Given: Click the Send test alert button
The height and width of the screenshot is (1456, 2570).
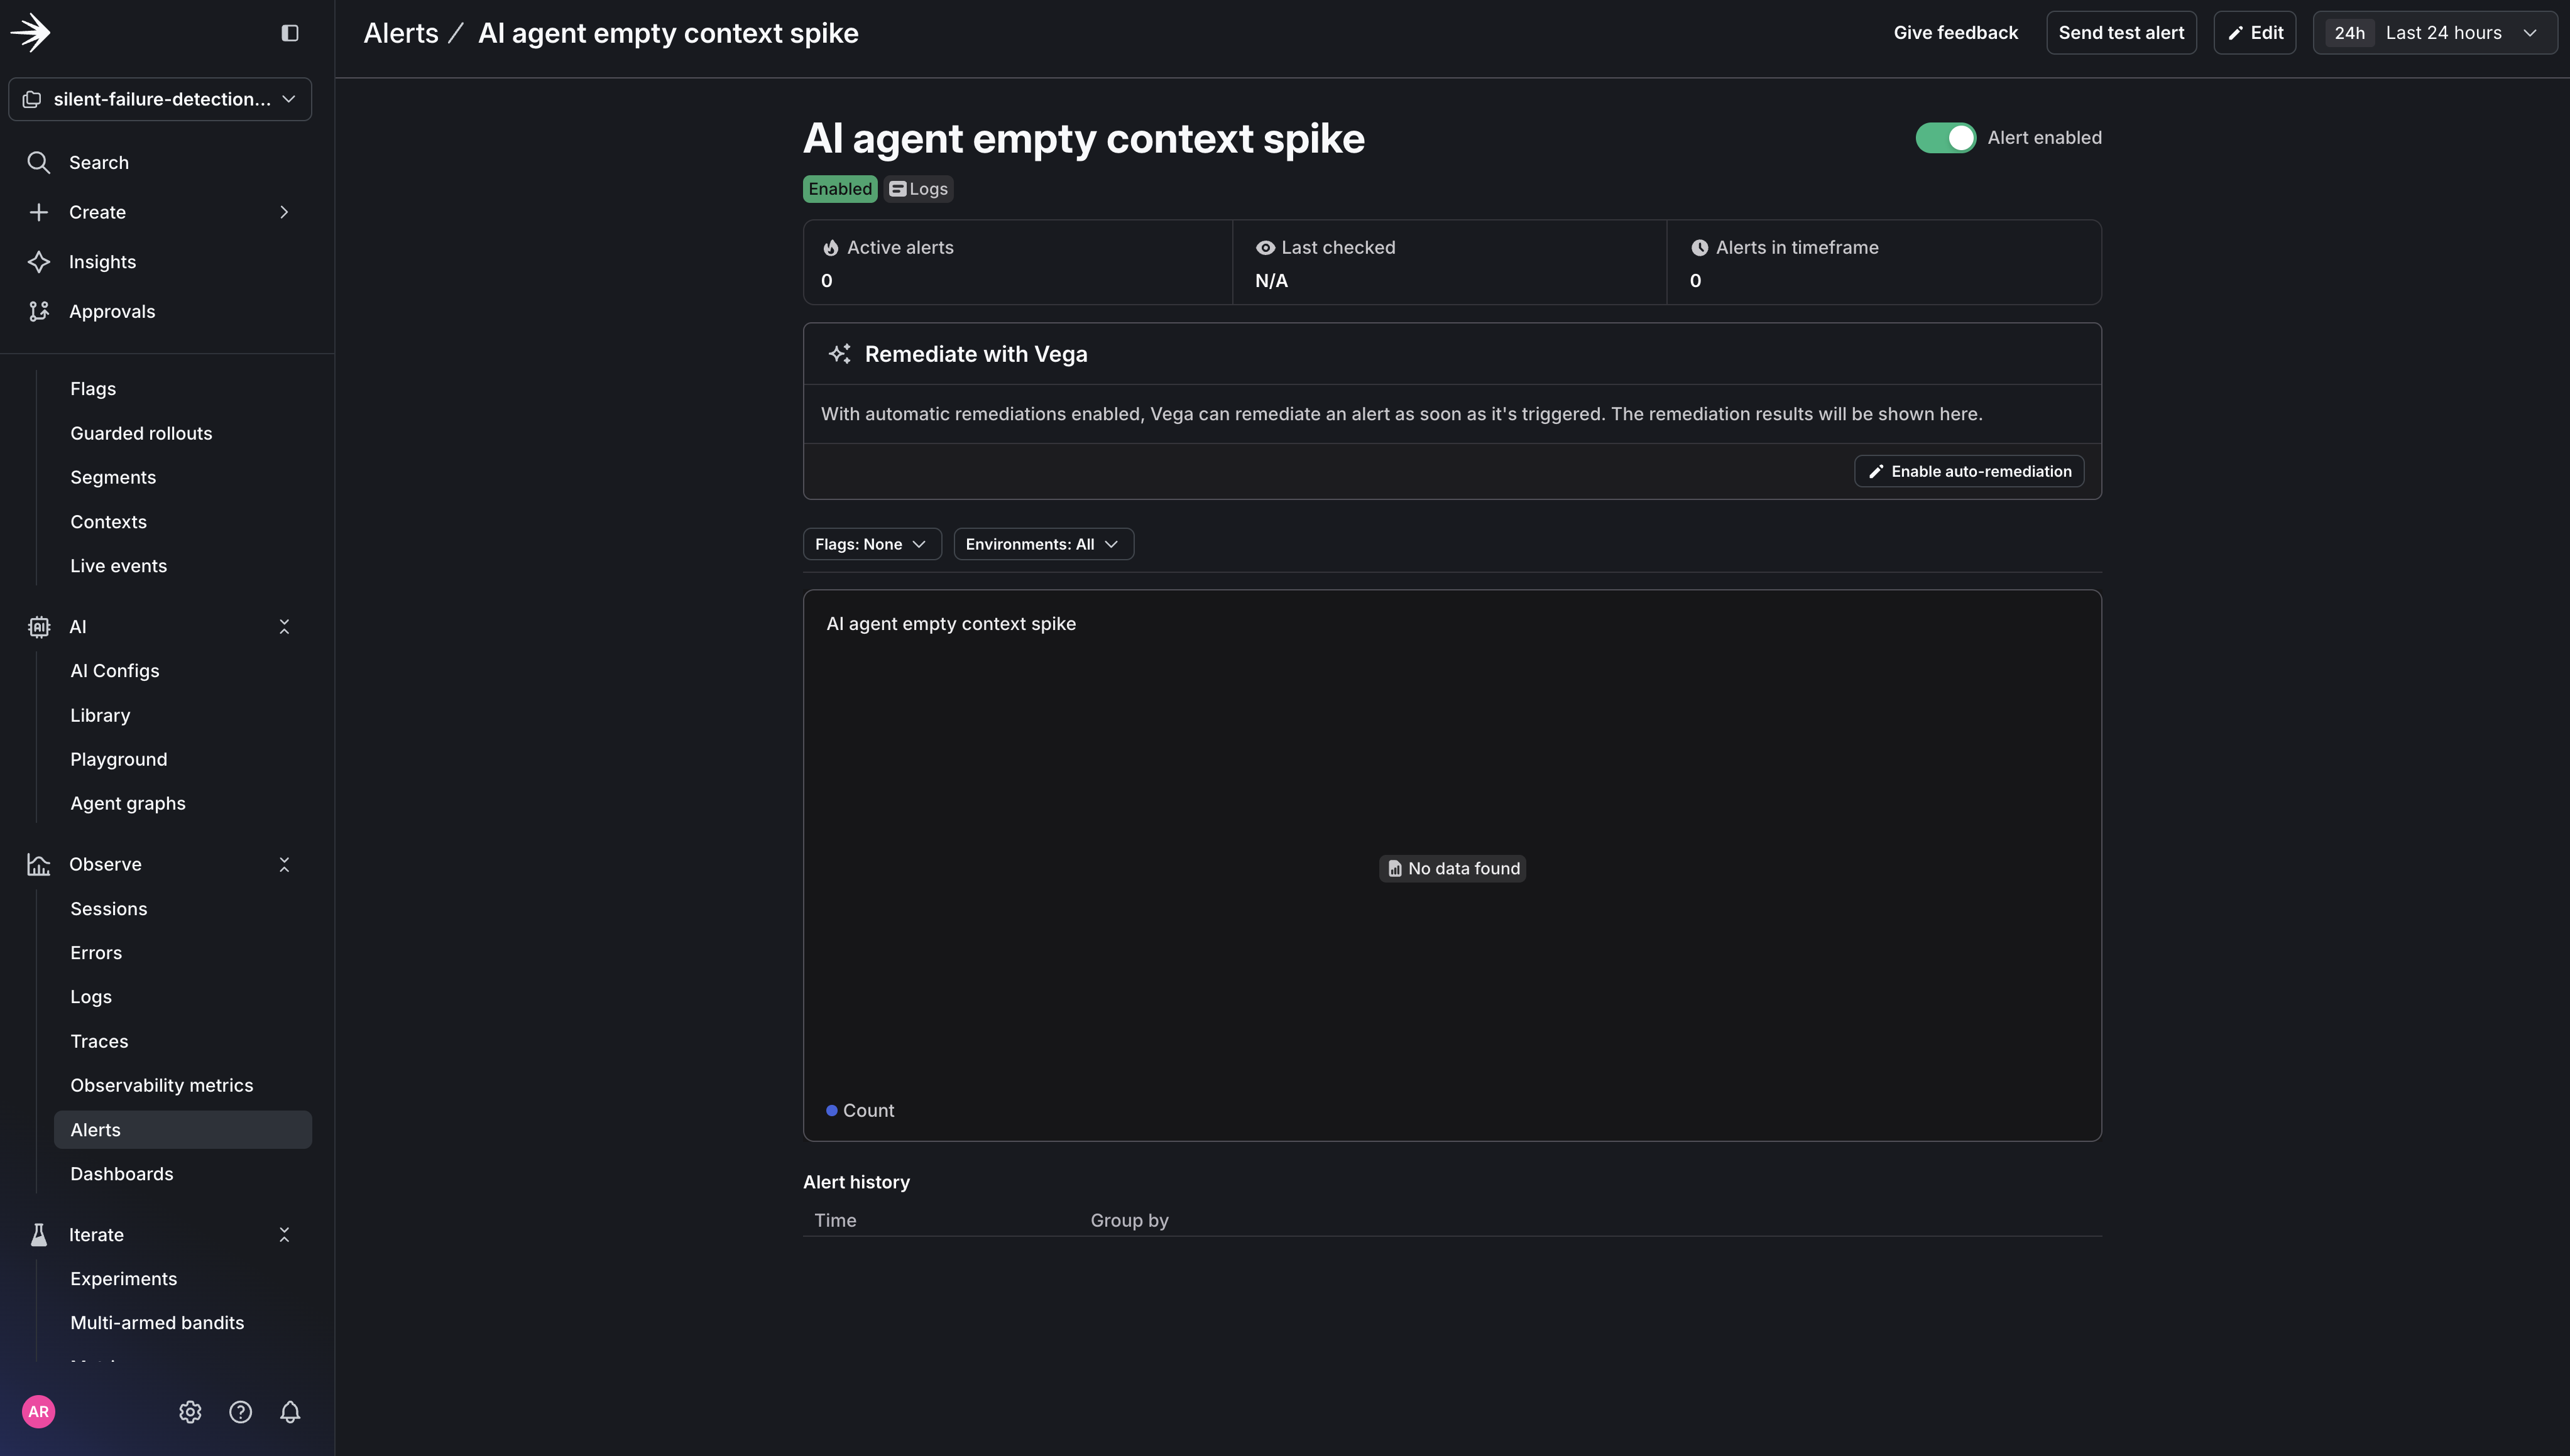Looking at the screenshot, I should 2121,32.
